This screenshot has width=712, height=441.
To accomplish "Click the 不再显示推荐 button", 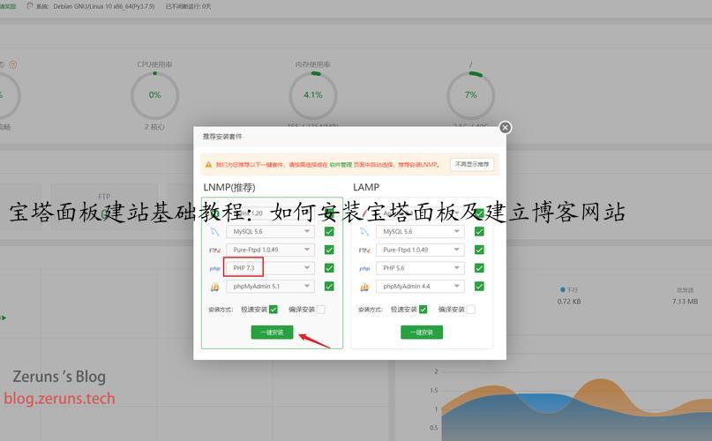I will coord(472,164).
